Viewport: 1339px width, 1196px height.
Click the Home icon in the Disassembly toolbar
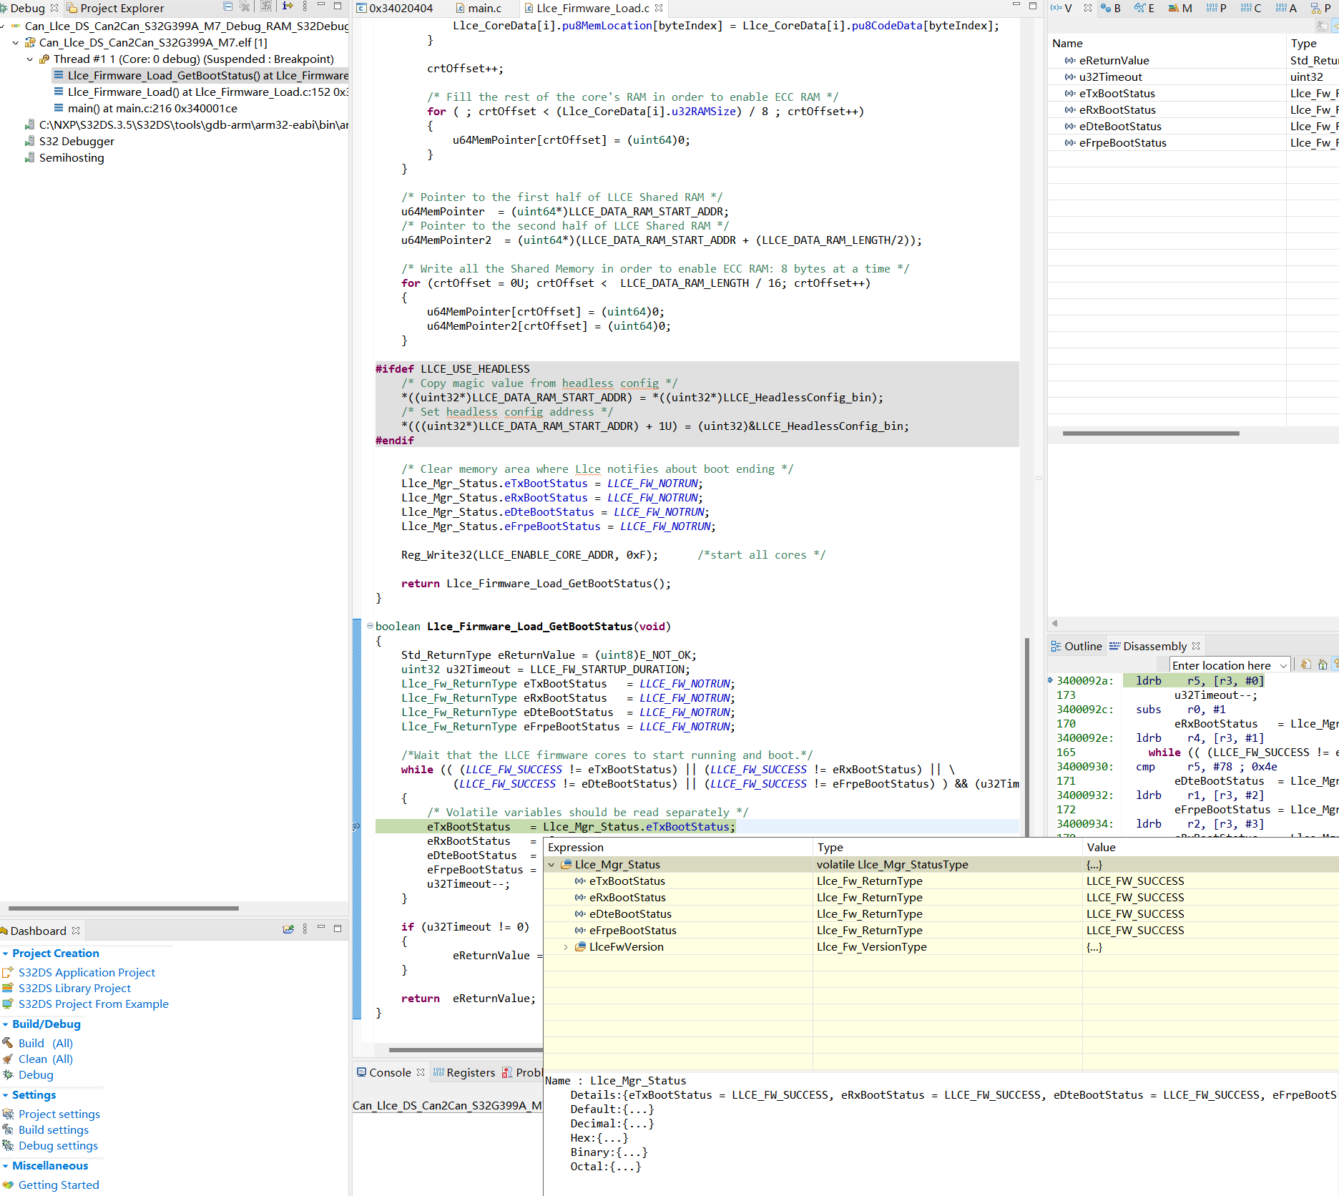click(x=1322, y=665)
